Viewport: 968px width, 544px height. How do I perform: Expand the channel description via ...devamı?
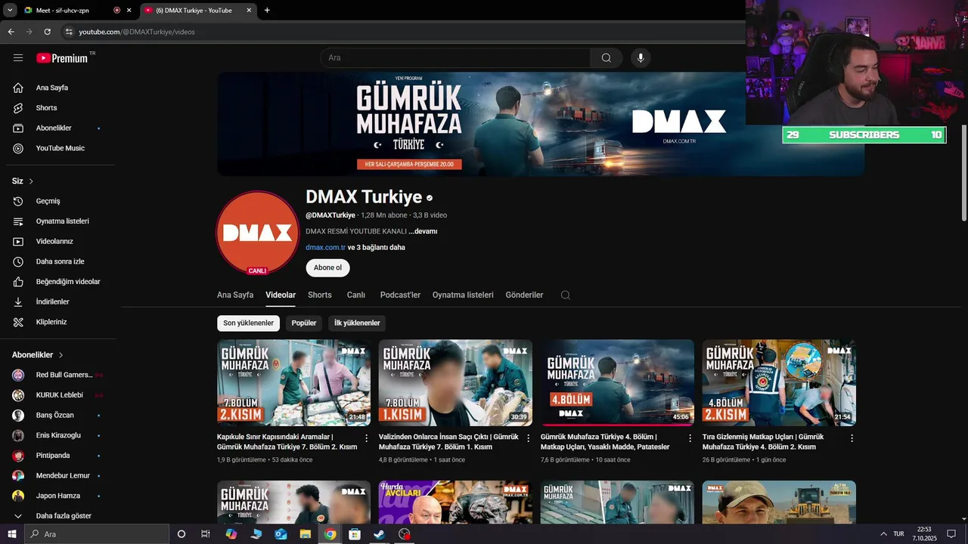pyautogui.click(x=423, y=231)
